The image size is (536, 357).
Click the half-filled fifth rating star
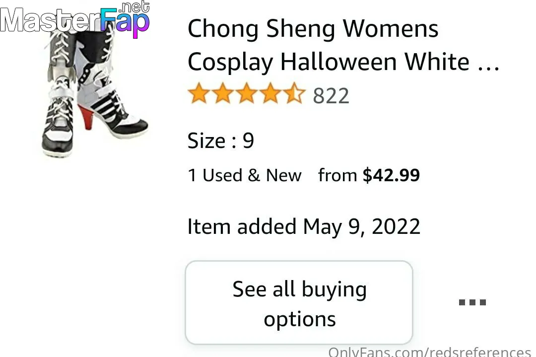click(x=295, y=93)
